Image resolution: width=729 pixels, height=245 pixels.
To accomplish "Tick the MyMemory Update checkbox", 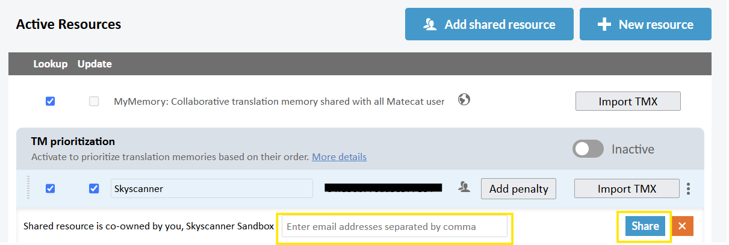I will (94, 101).
